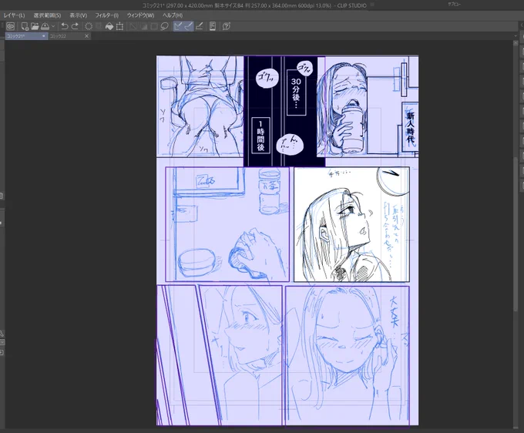
Task: Open the ウィンドウ(W) menu
Action: click(x=140, y=15)
